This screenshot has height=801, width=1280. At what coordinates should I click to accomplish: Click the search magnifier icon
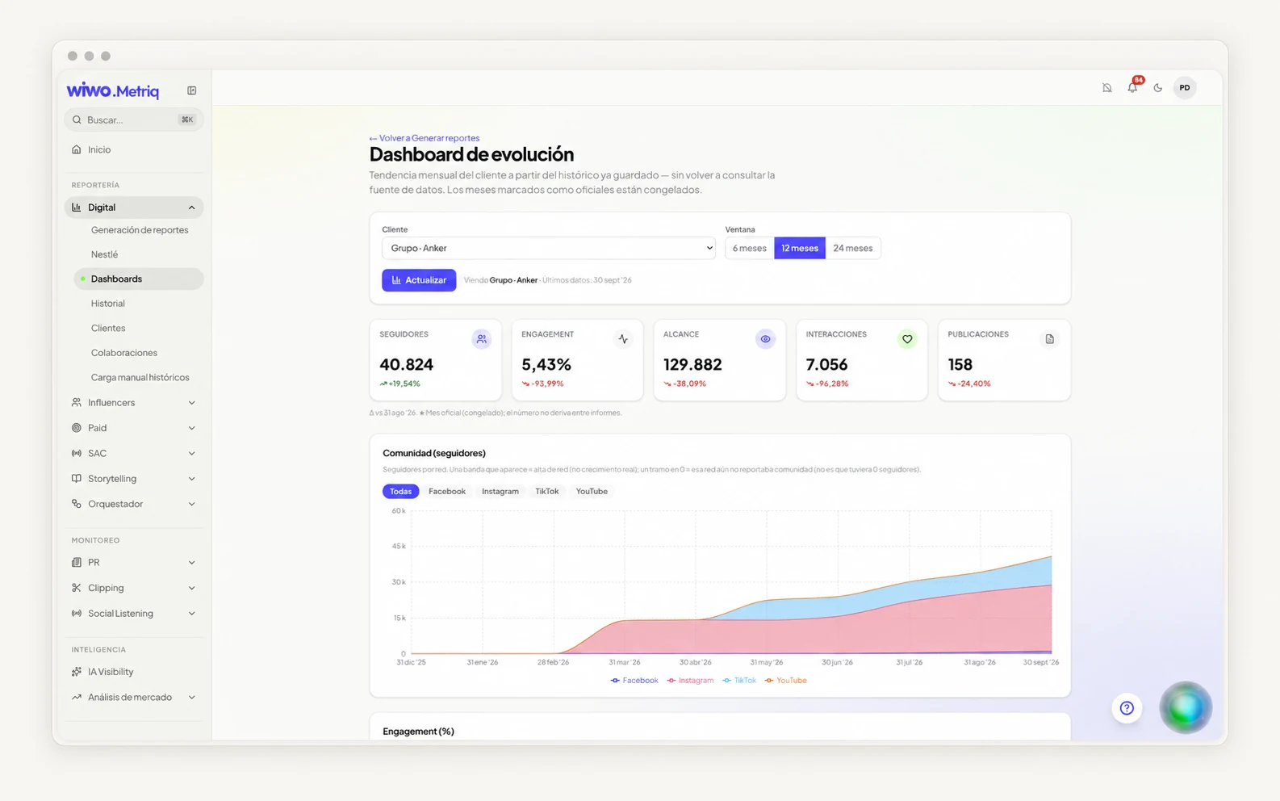pos(77,120)
